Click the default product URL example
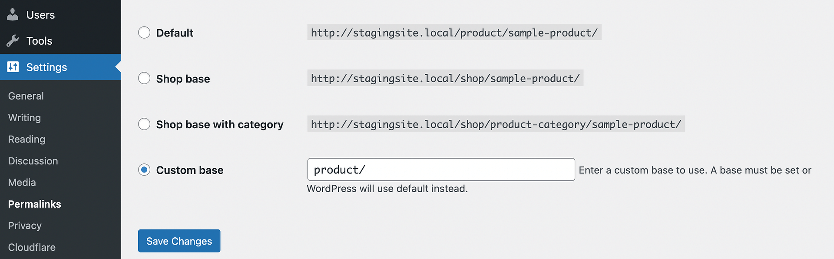Viewport: 834px width, 259px height. 454,33
